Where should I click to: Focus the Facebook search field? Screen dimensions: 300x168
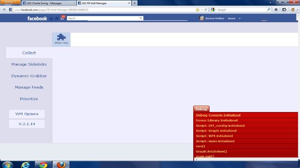pos(103,18)
